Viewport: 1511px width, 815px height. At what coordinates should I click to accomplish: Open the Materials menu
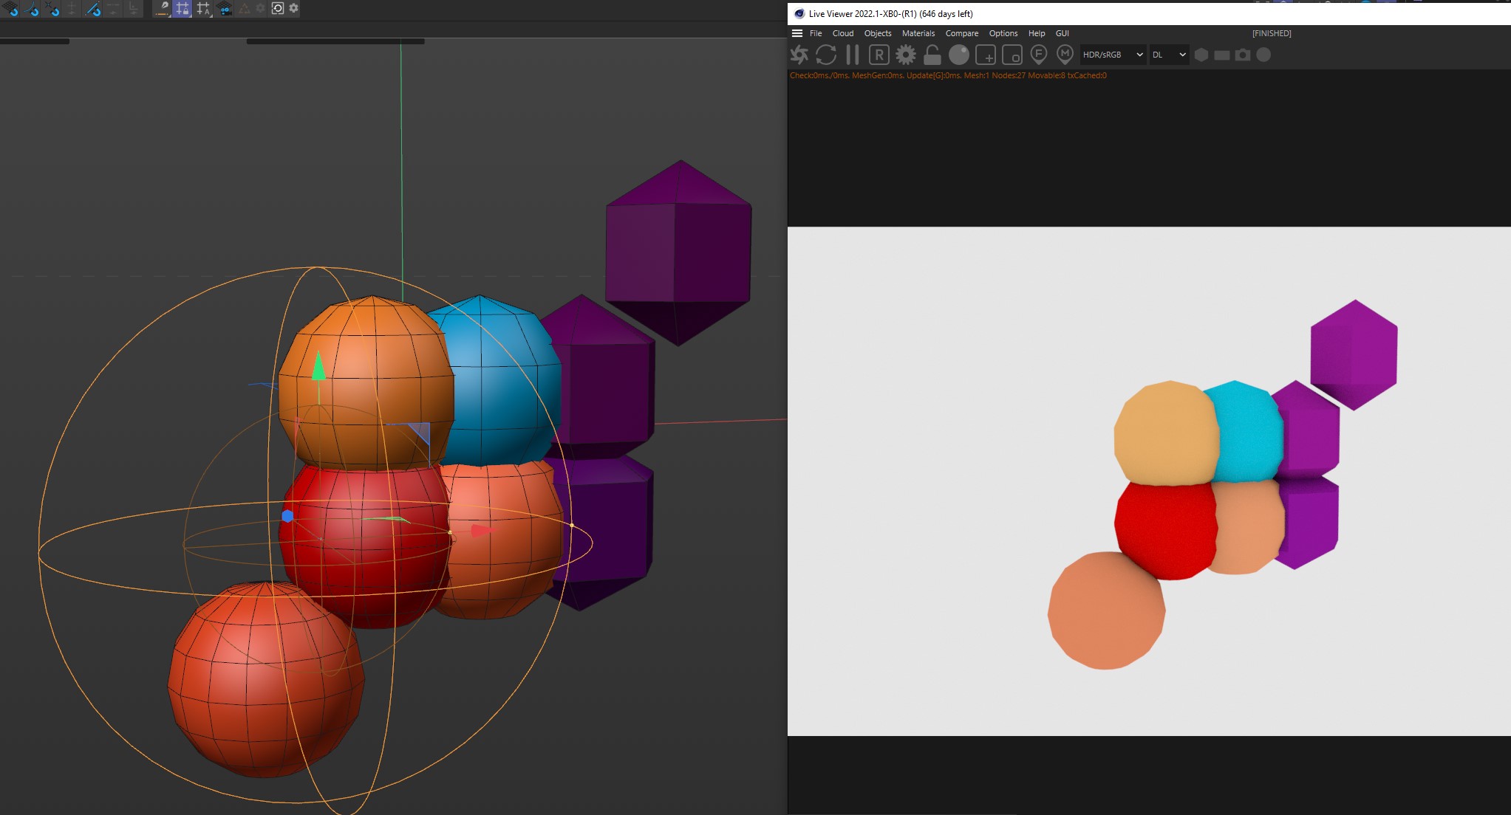coord(918,33)
